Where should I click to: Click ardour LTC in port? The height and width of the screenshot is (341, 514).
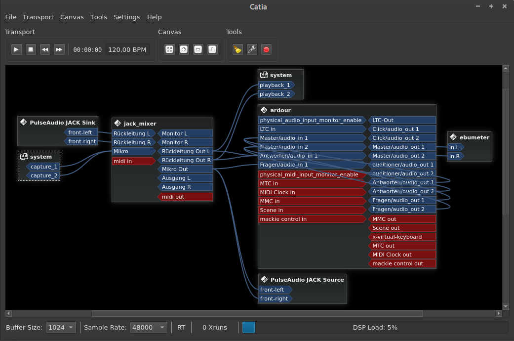tap(312, 129)
